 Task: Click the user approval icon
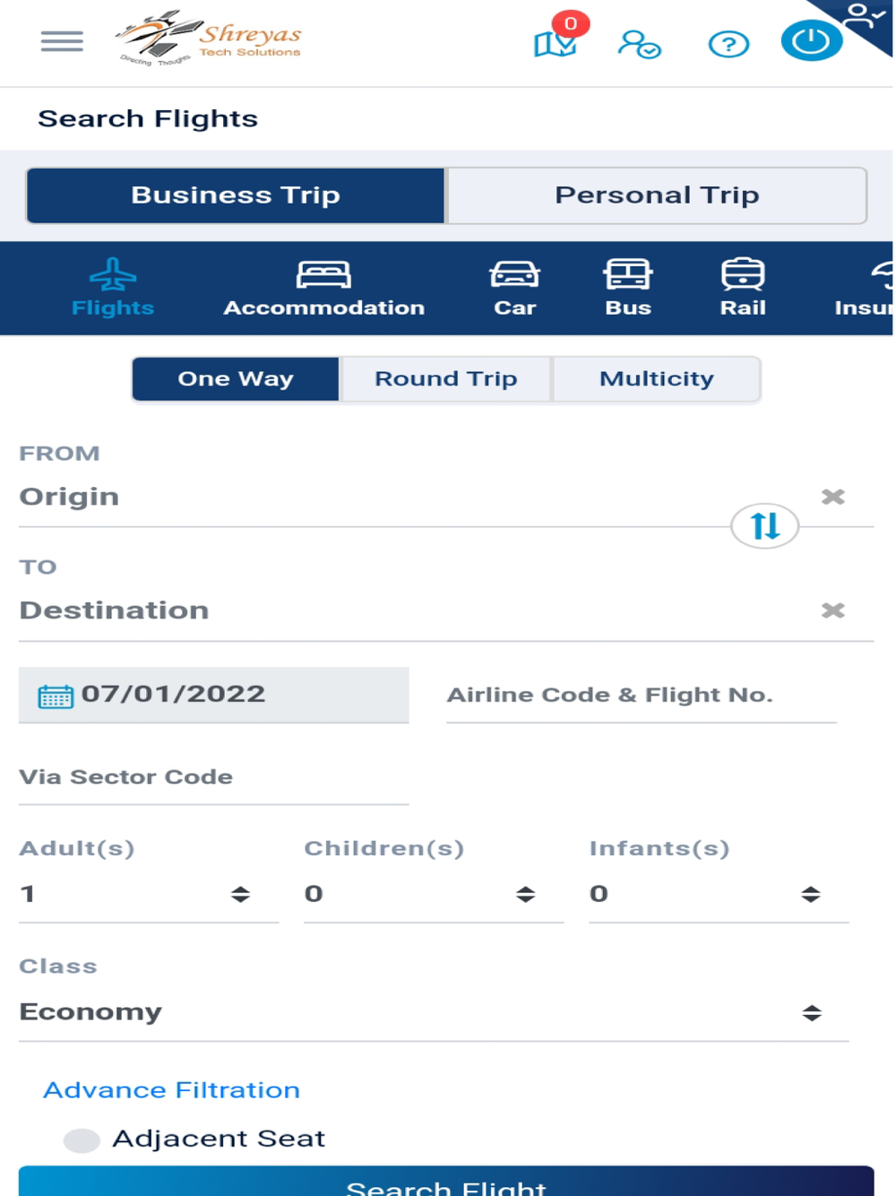click(639, 44)
